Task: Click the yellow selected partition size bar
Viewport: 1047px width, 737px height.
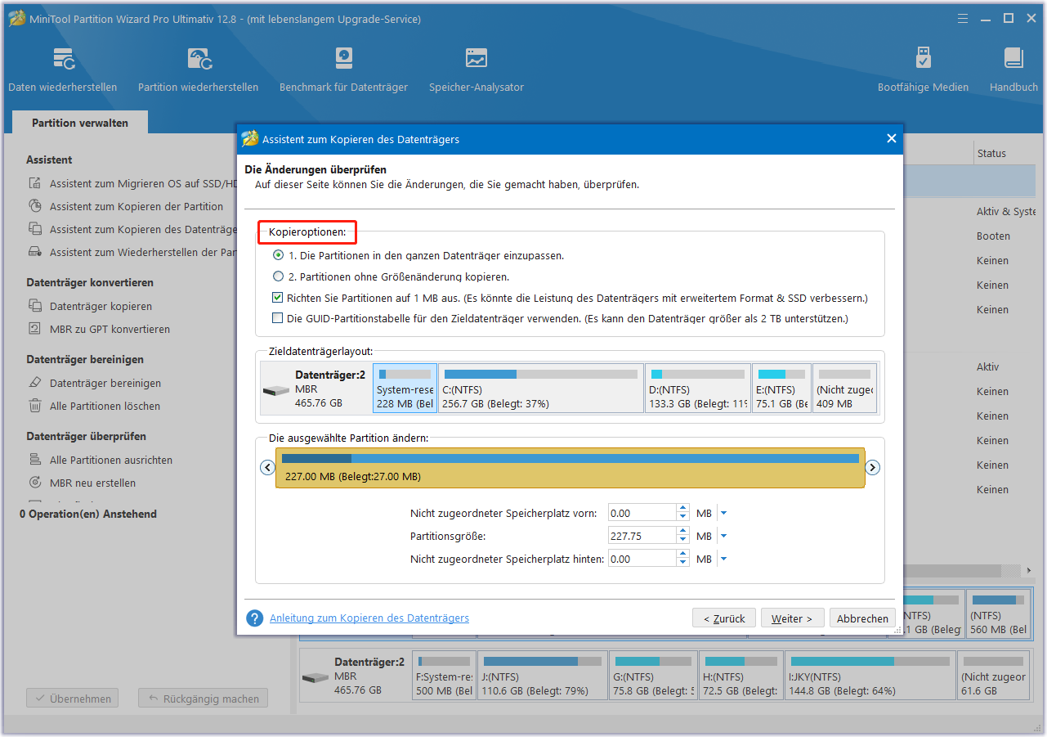Action: coord(570,468)
